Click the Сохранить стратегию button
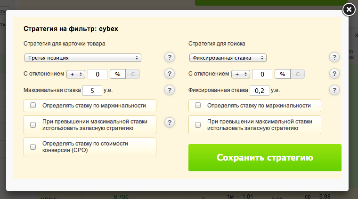 coord(265,158)
